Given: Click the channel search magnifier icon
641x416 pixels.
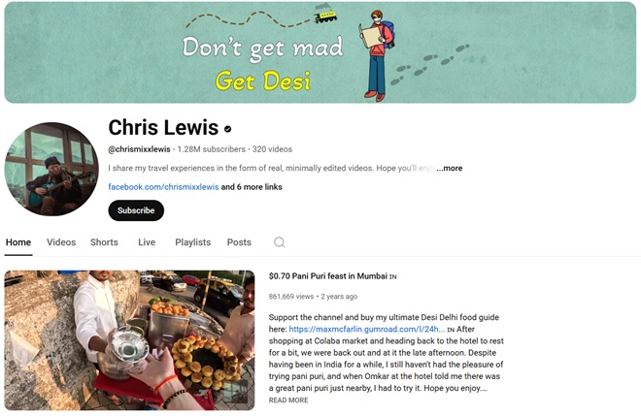Looking at the screenshot, I should coord(279,242).
